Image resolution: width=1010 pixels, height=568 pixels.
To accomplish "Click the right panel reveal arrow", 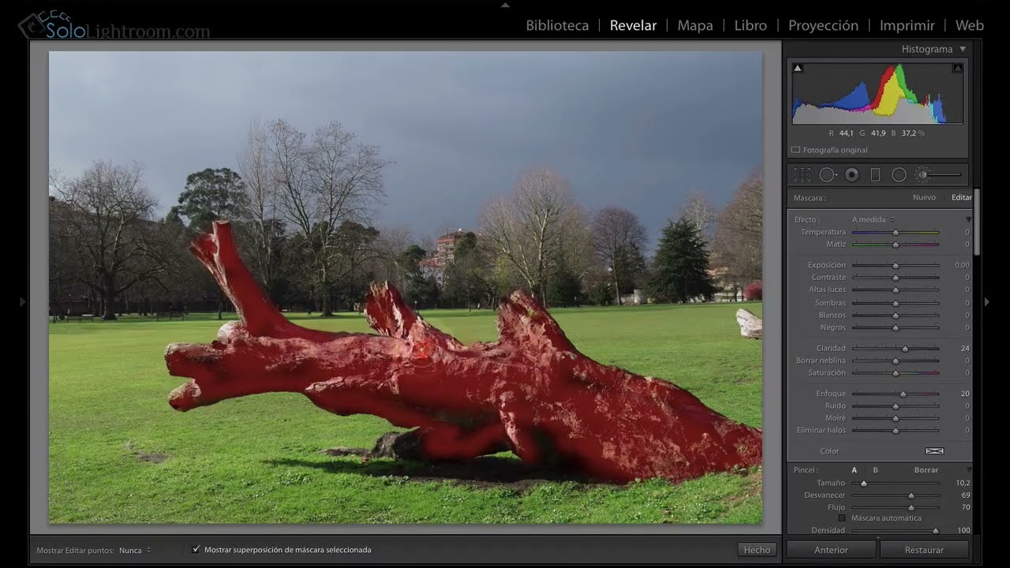I will click(986, 301).
